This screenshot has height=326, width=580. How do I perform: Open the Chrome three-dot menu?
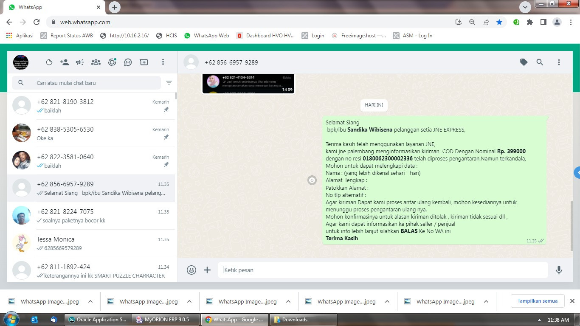tap(571, 22)
